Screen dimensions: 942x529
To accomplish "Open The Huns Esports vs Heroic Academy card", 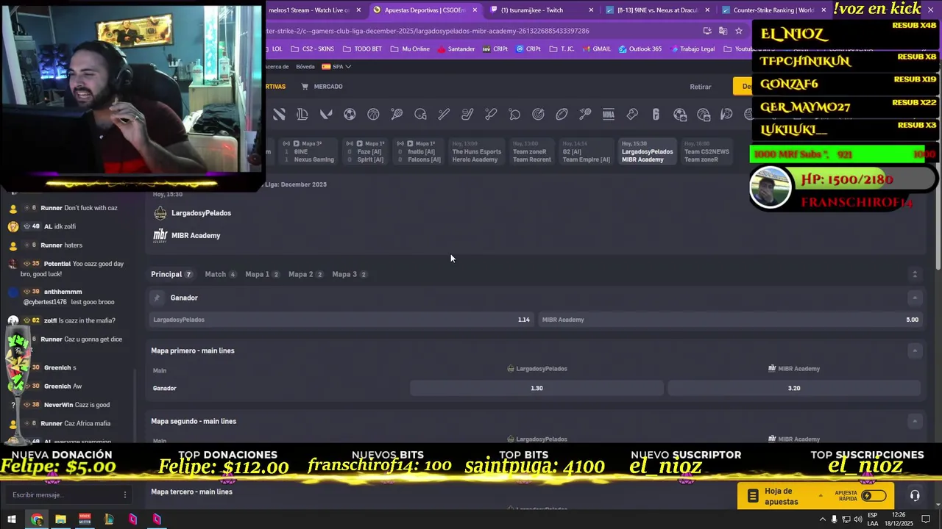I will (x=476, y=151).
